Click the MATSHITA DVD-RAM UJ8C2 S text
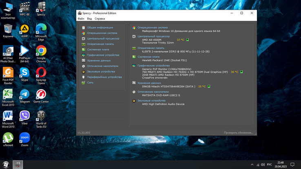 pos(161,95)
